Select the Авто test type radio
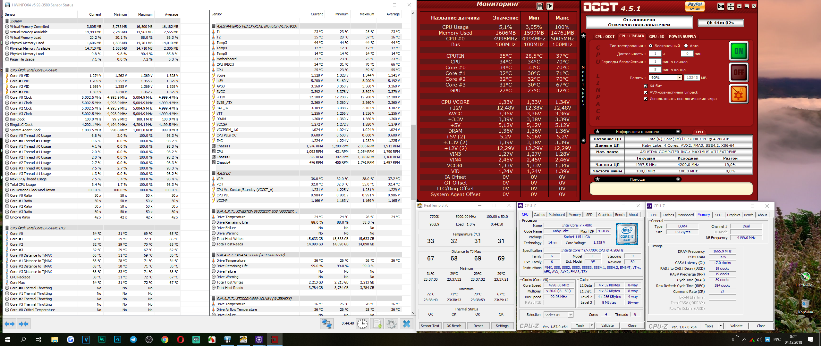The height and width of the screenshot is (346, 821). [x=686, y=46]
